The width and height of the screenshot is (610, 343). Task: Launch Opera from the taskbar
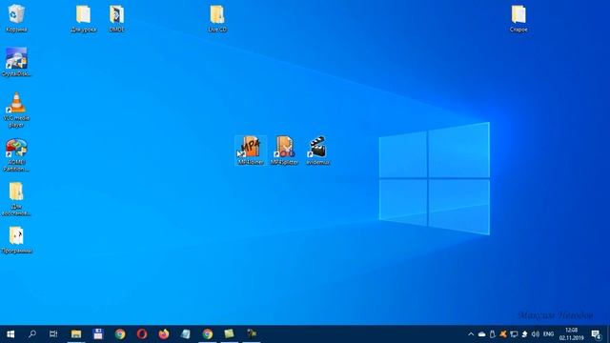(142, 334)
